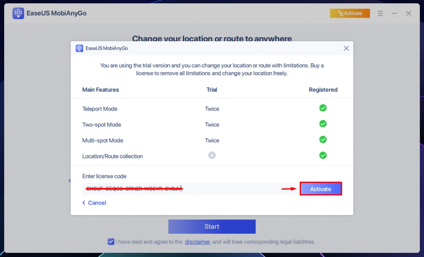Image resolution: width=424 pixels, height=257 pixels.
Task: Click the blue Activate license button
Action: pyautogui.click(x=320, y=189)
